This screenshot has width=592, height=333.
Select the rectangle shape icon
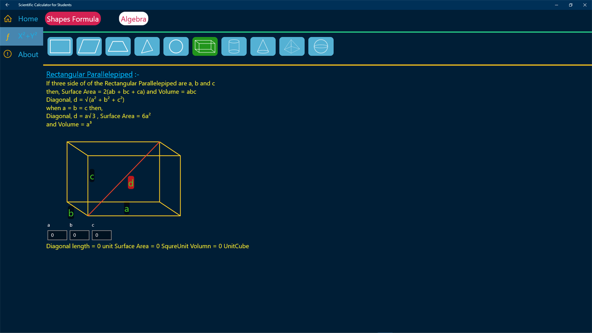pos(60,46)
